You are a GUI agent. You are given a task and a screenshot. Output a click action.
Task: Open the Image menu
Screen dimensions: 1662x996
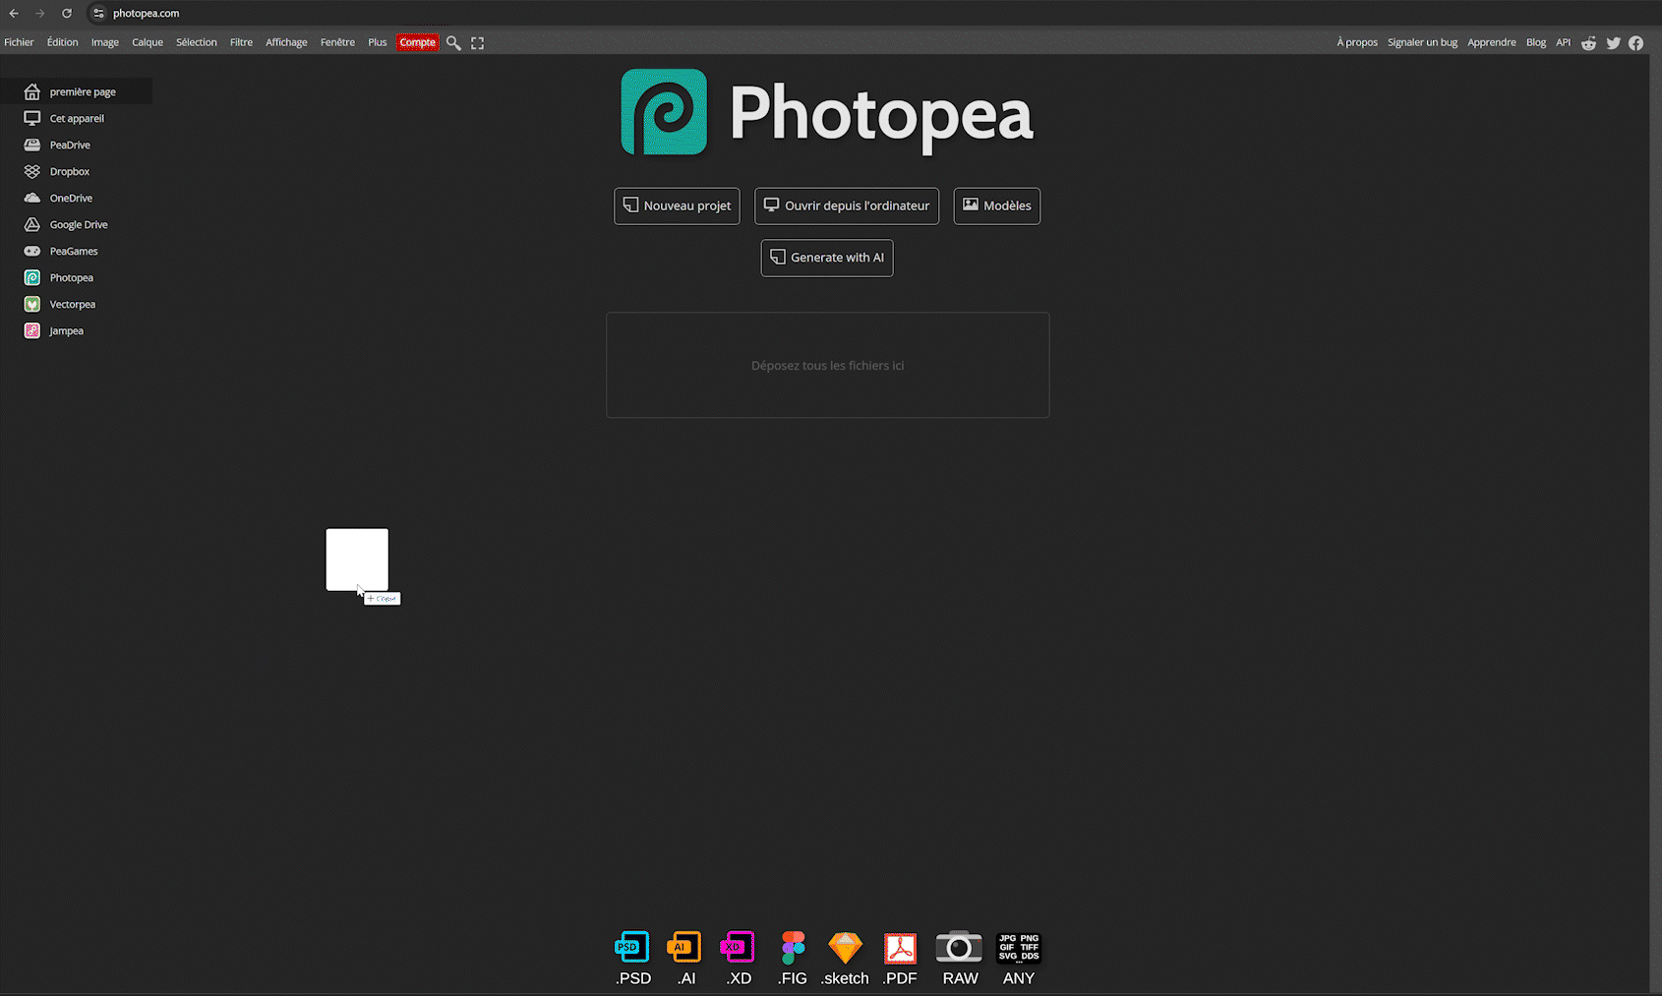[x=105, y=42]
